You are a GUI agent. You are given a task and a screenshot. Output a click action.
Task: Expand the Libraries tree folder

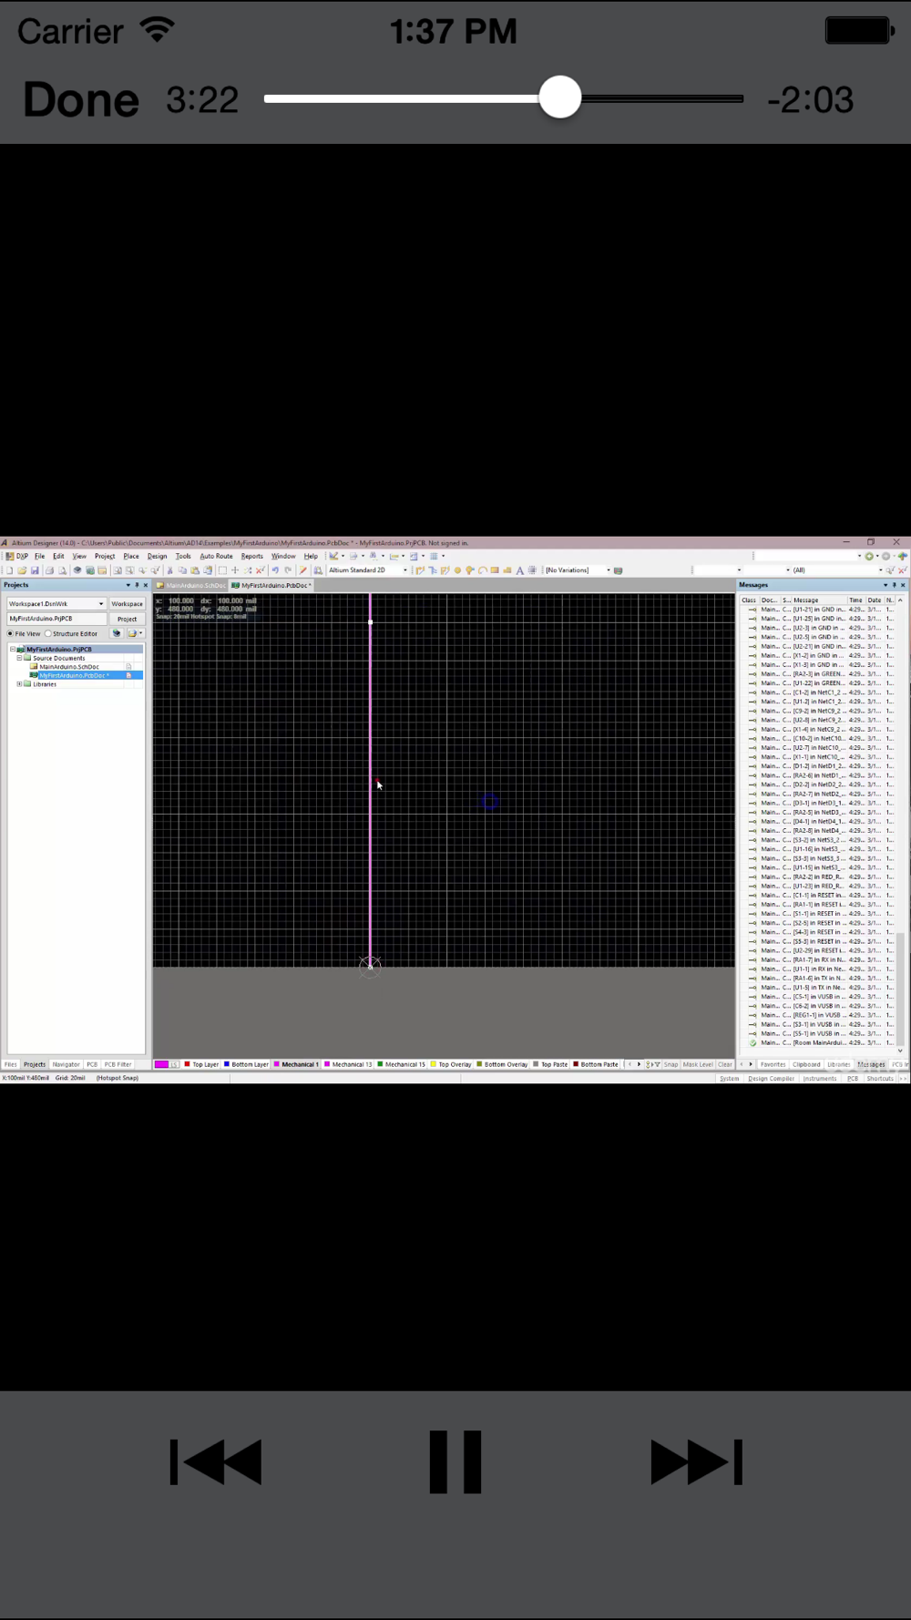coord(19,684)
